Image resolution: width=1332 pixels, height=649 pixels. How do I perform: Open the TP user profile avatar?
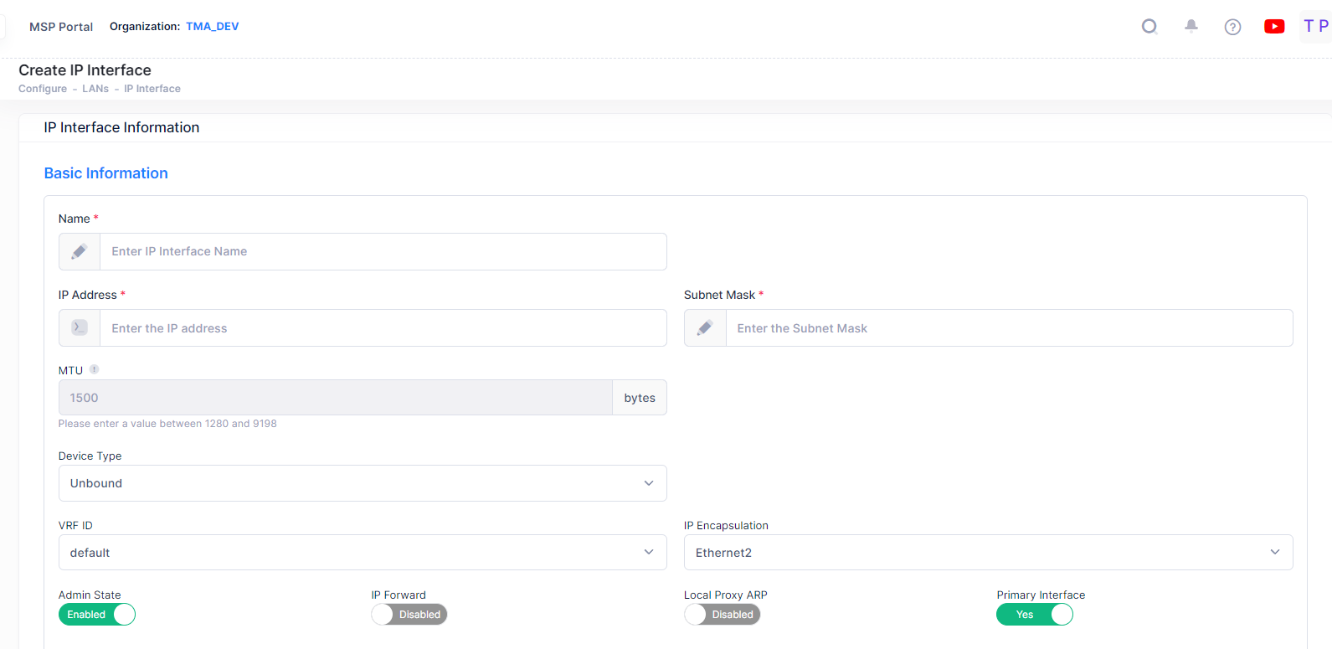pyautogui.click(x=1315, y=27)
